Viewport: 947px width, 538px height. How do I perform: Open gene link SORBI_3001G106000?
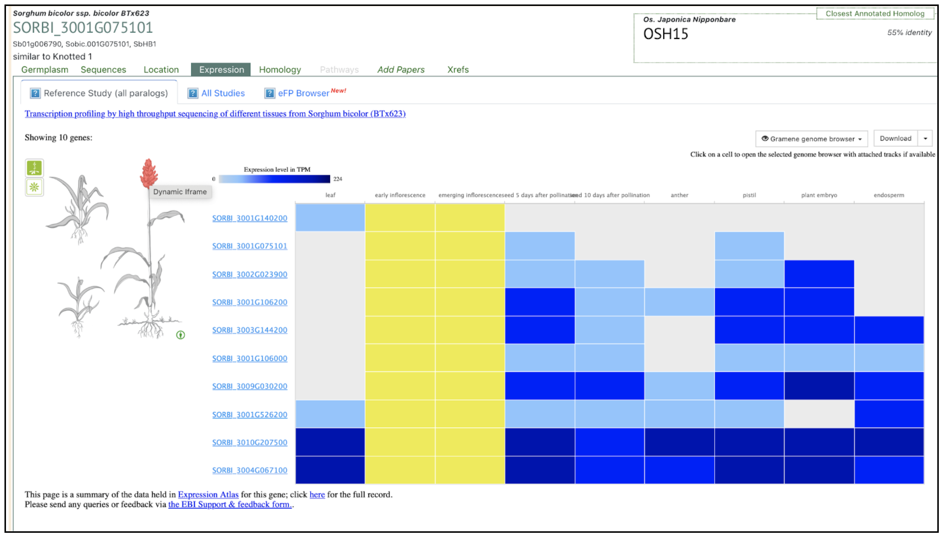pos(250,359)
